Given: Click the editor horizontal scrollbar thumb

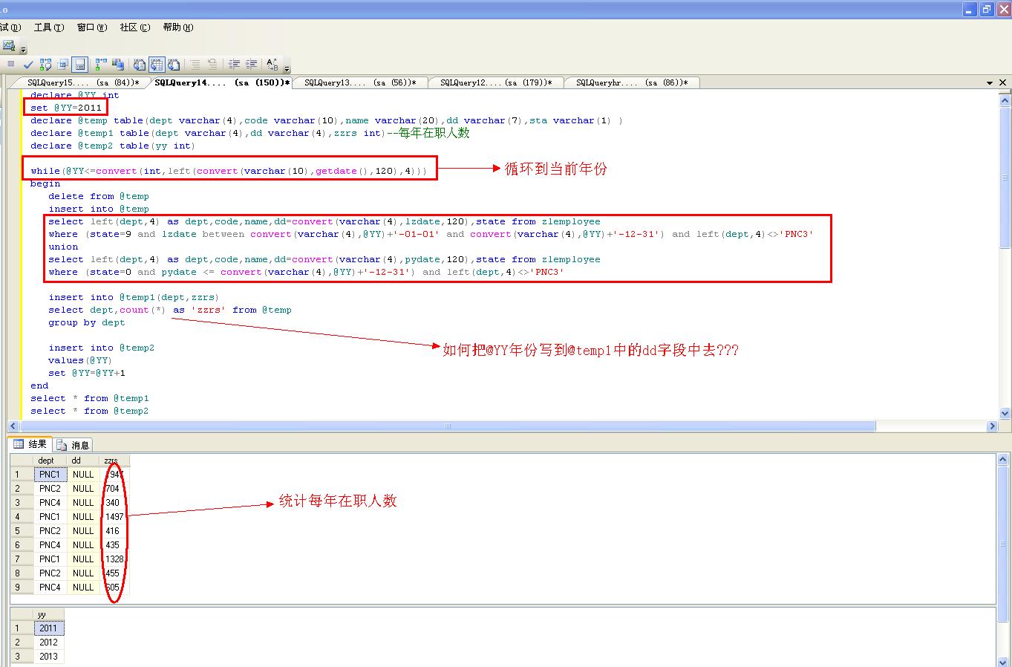Looking at the screenshot, I should [x=448, y=426].
